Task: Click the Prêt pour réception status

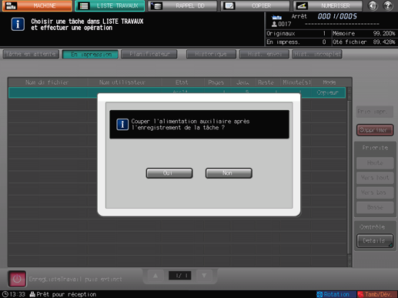Action: (x=63, y=294)
